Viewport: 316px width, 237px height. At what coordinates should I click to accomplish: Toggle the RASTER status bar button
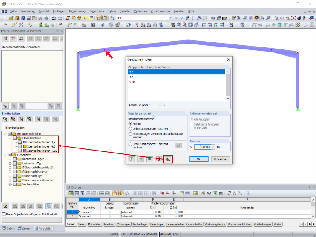[126, 234]
